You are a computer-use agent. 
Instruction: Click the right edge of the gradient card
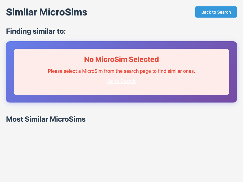point(233,72)
